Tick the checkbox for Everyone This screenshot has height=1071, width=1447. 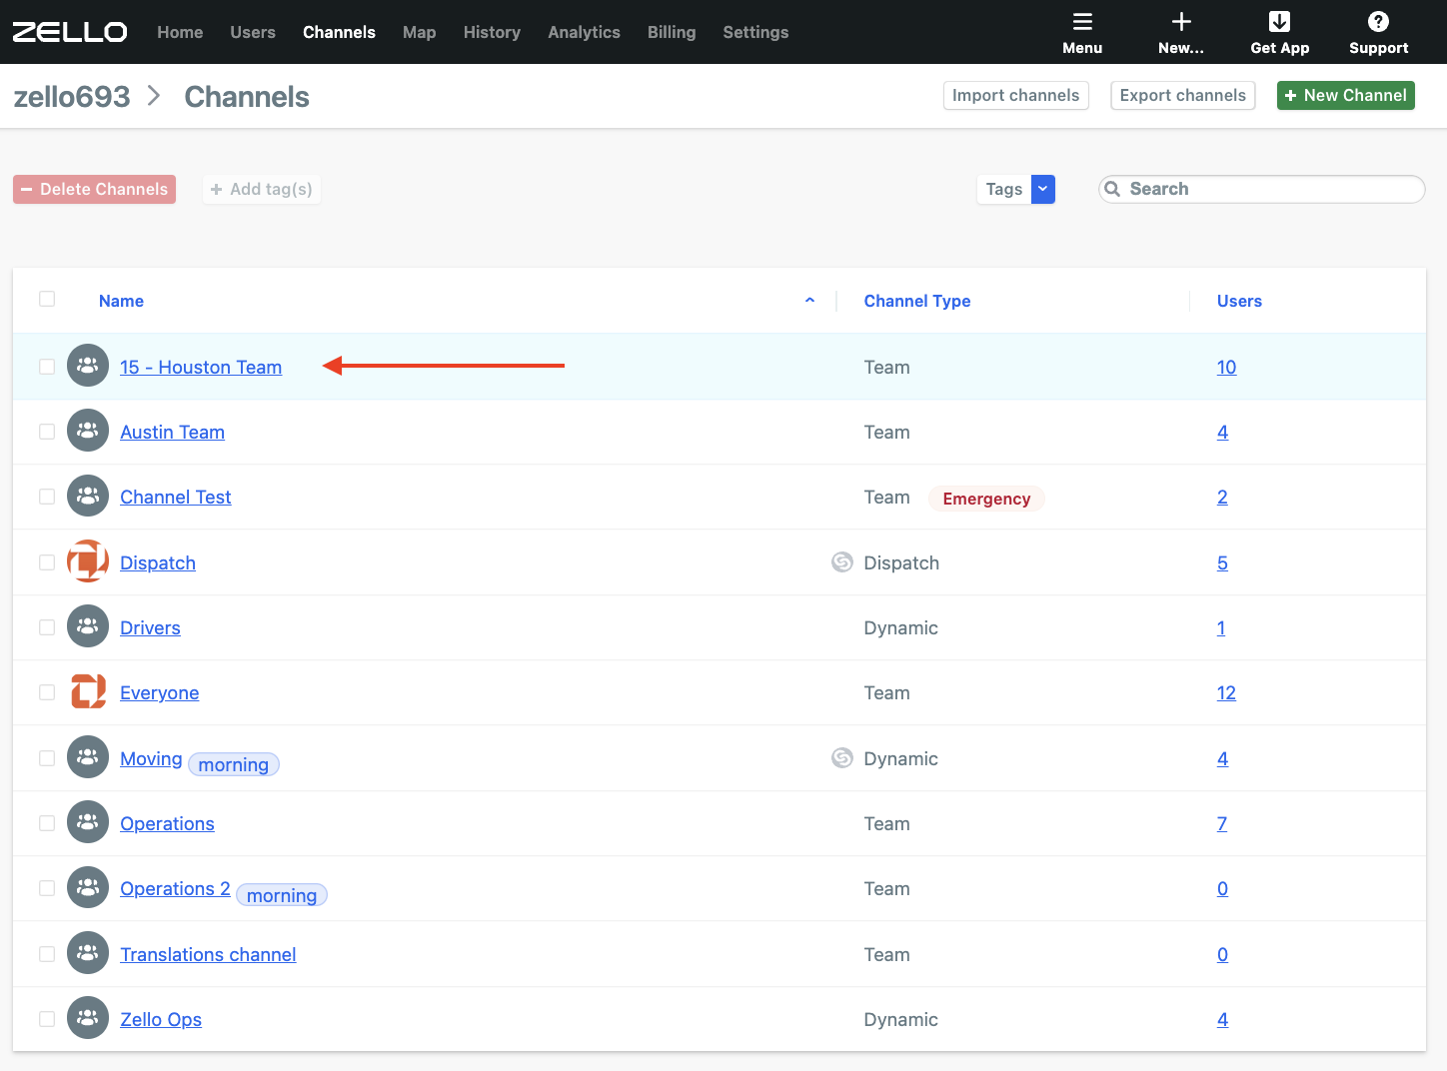coord(47,692)
